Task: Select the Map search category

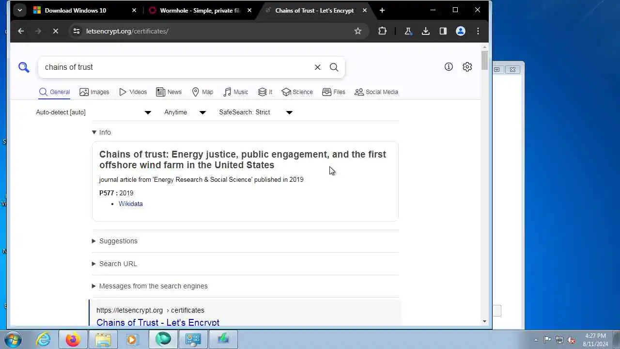Action: click(202, 92)
